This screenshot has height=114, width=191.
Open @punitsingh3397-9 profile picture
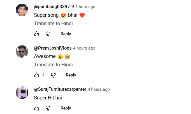pyautogui.click(x=22, y=10)
